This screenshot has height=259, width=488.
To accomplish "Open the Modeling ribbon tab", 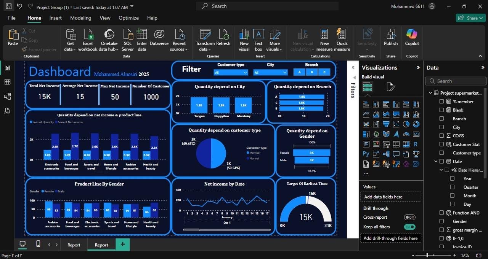I will [x=80, y=18].
